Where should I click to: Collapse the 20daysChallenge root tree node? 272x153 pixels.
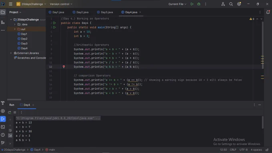pyautogui.click(x=11, y=20)
